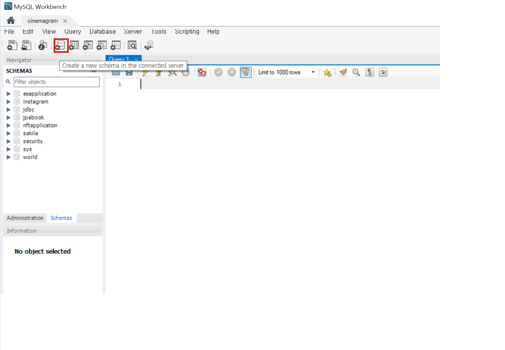Toggle autocommit mode

[246, 72]
